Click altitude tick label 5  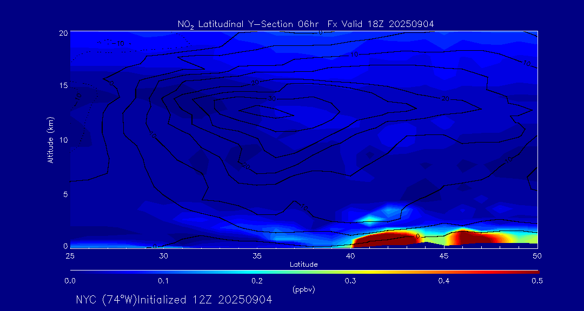pos(65,194)
